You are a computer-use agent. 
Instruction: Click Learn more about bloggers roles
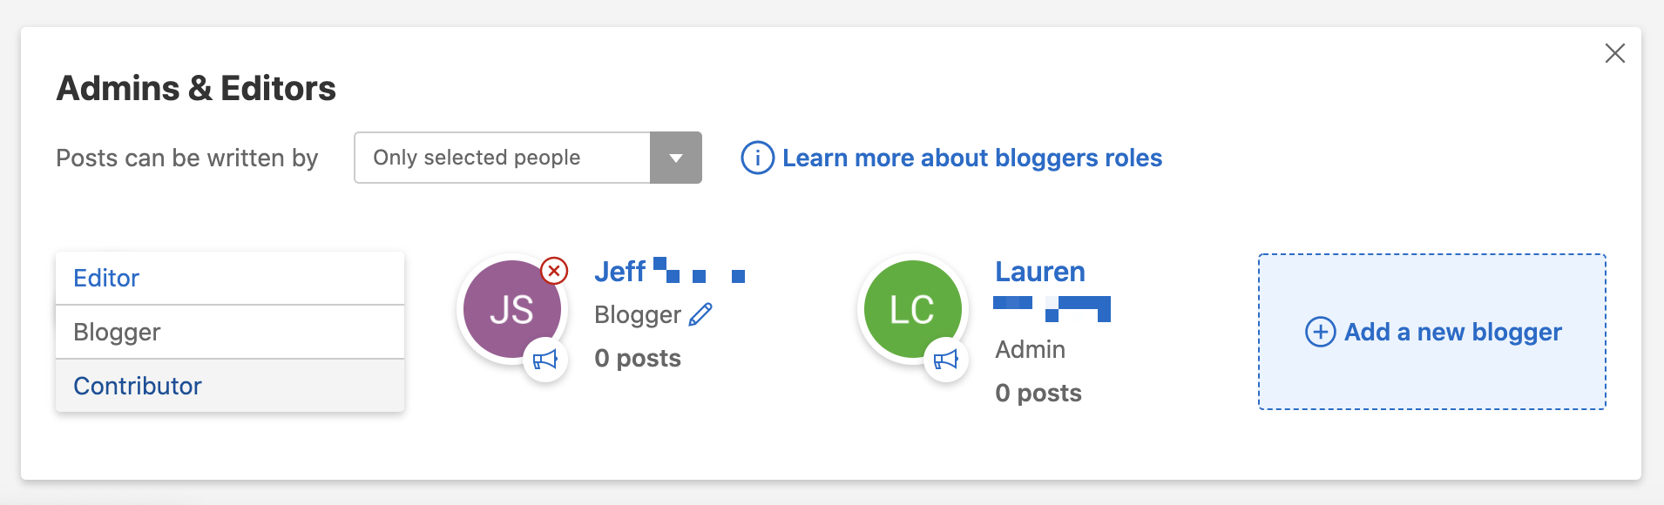coord(971,158)
